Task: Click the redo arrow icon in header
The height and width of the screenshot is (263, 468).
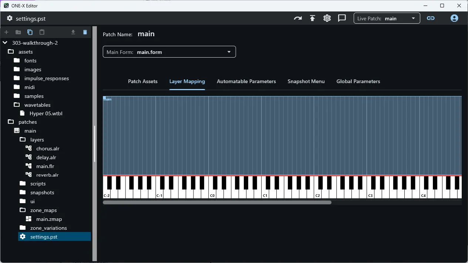Action: pyautogui.click(x=298, y=18)
